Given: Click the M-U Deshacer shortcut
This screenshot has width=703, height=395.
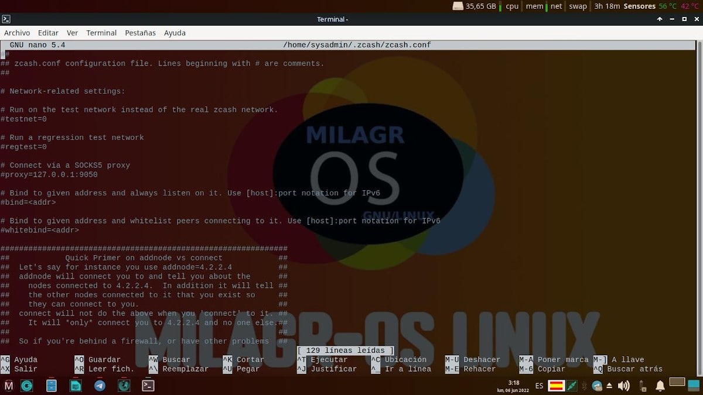Looking at the screenshot, I should pos(473,360).
